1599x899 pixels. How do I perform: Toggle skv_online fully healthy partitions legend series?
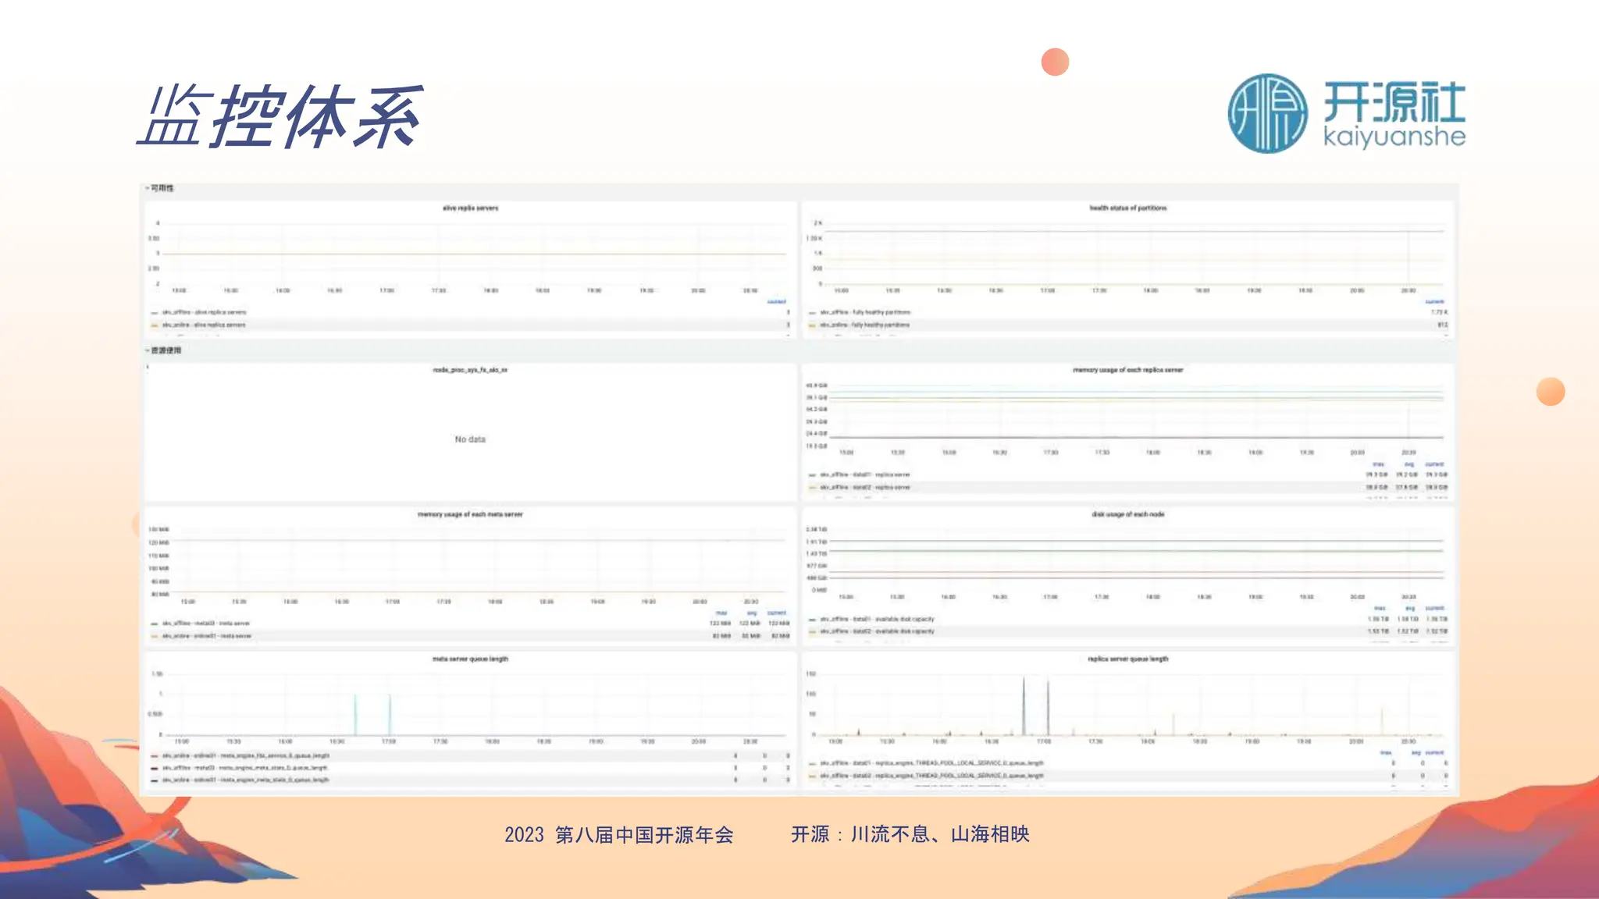click(864, 325)
